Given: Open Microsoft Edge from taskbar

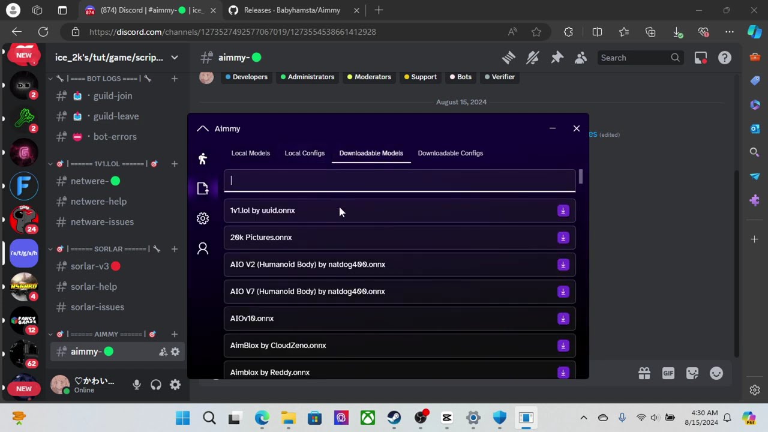Looking at the screenshot, I should pyautogui.click(x=262, y=418).
